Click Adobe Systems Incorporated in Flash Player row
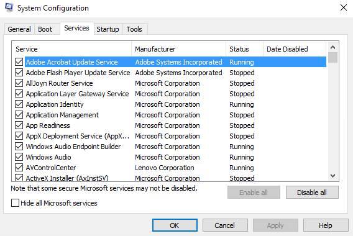Screen dimensions: 353x236 [178, 73]
